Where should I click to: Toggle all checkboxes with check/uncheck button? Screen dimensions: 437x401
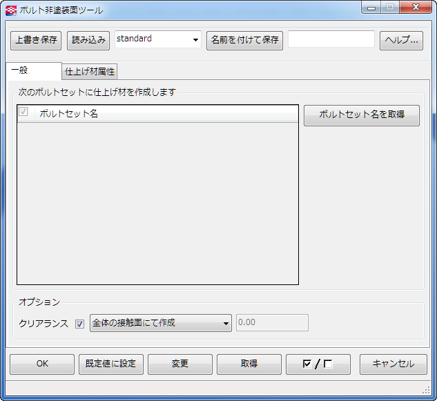pos(318,364)
